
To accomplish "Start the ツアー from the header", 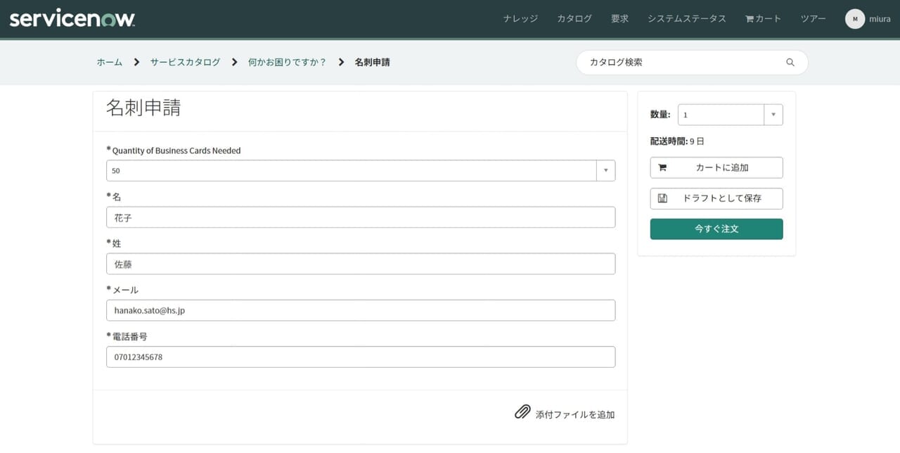I will 813,19.
